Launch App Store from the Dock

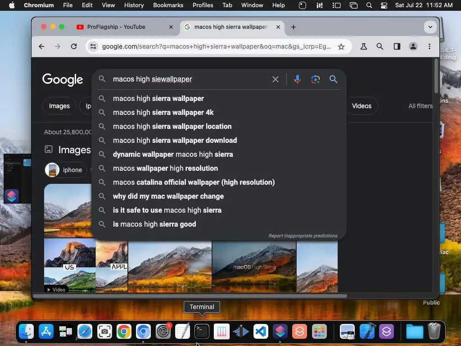tap(46, 332)
